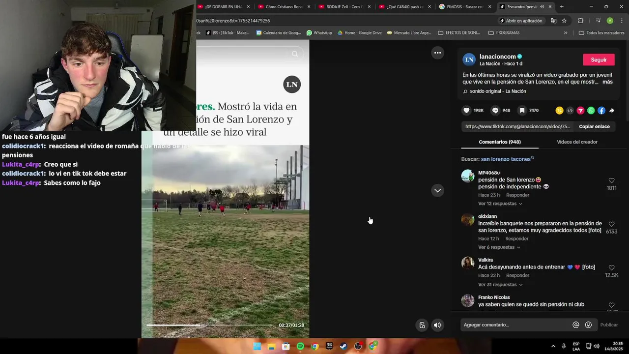Click the browser address bar URL
Screen dimensions: 629x354
click(233, 21)
